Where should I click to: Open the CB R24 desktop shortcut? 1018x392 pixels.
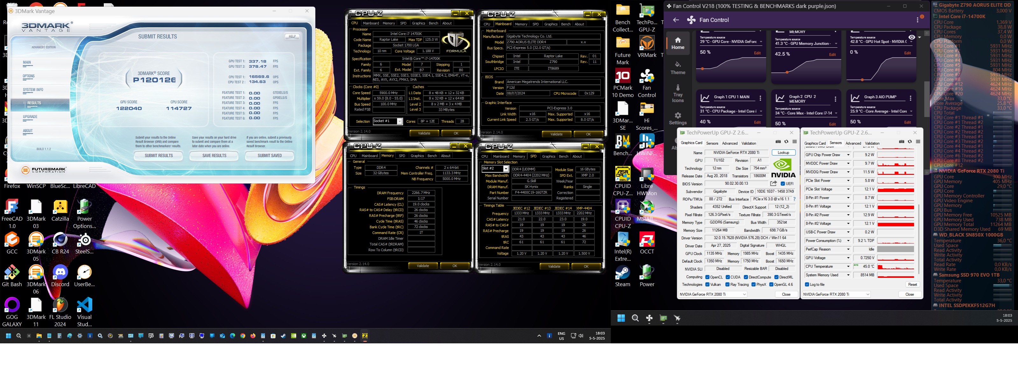click(x=60, y=243)
